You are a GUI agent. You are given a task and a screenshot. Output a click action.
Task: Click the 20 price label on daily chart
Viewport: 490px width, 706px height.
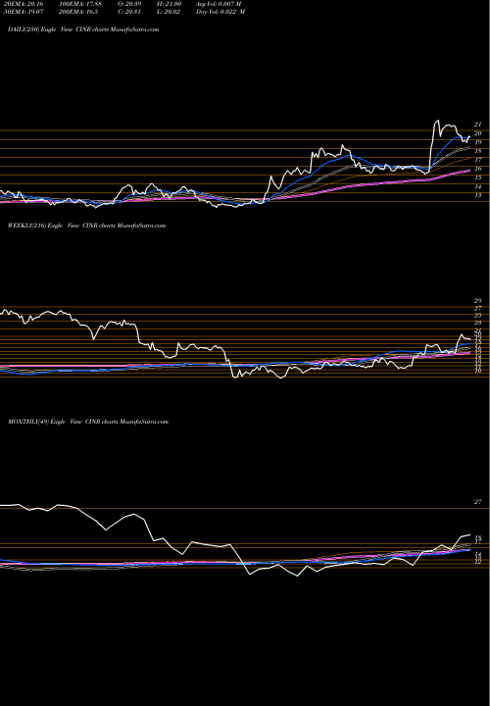pos(478,133)
